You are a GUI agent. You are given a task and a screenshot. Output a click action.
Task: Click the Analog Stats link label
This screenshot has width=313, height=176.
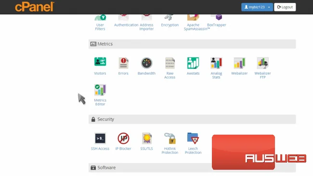[x=216, y=75]
